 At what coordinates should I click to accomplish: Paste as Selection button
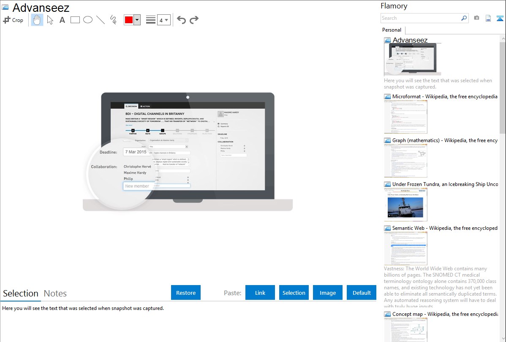point(294,293)
